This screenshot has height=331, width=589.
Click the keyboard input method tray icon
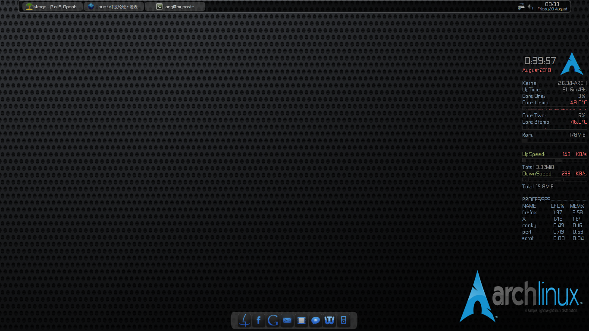[521, 6]
